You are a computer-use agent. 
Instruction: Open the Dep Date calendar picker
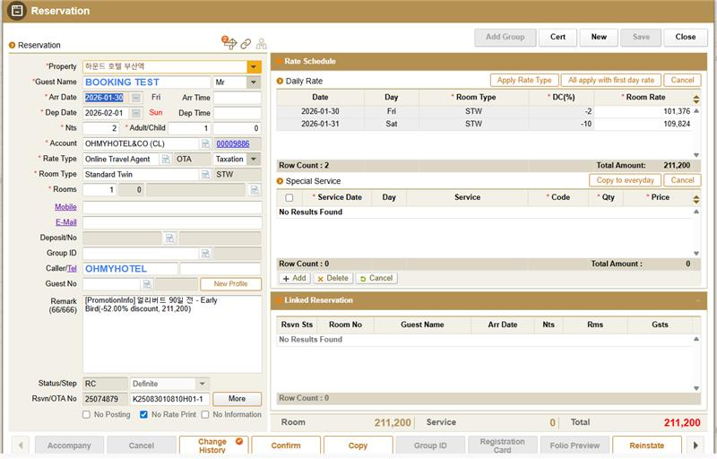click(x=136, y=113)
